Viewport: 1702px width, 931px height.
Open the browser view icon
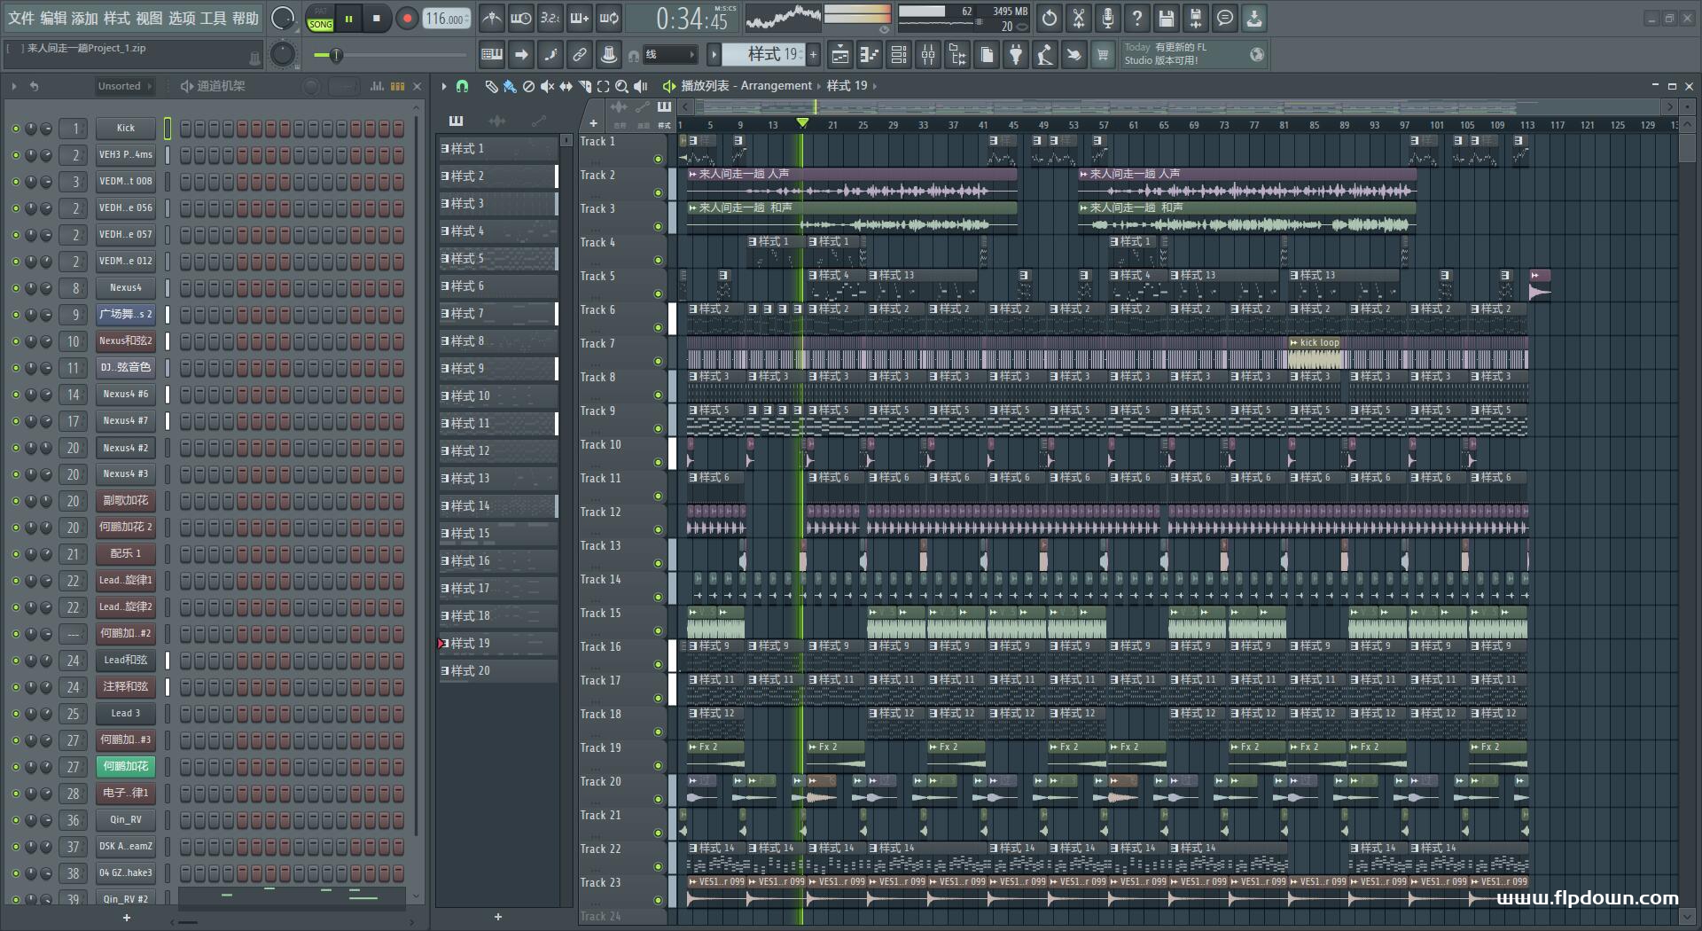pos(957,55)
